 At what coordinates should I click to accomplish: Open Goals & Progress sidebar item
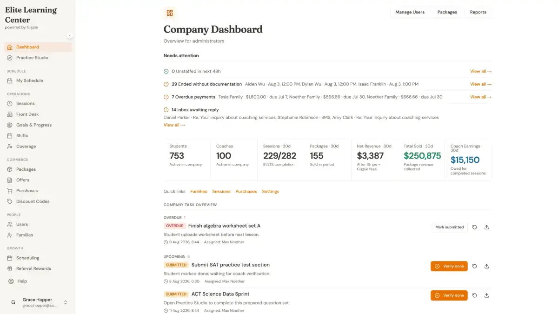[38, 125]
